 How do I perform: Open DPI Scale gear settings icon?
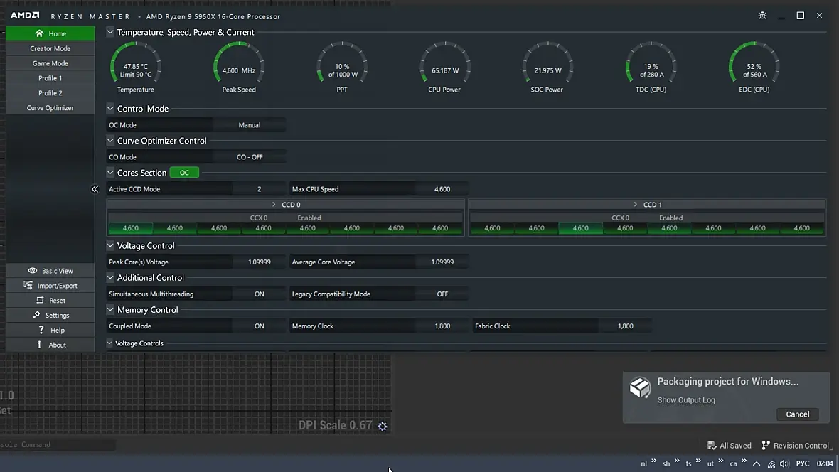pos(383,426)
